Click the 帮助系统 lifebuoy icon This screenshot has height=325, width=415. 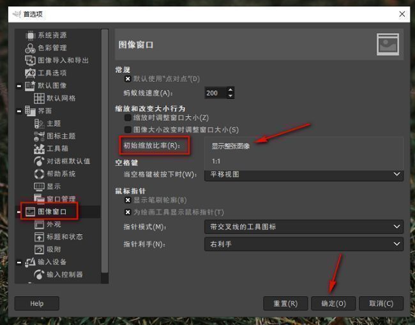40,174
